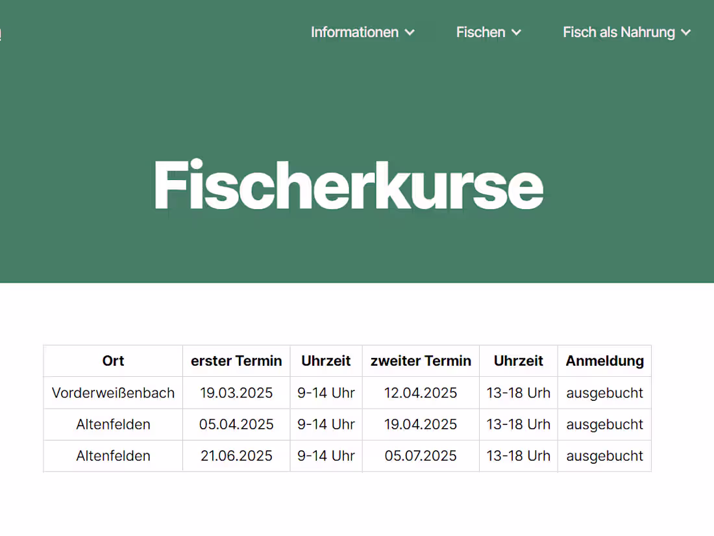Click the Fischerkurse page heading
Image resolution: width=714 pixels, height=536 pixels.
(x=349, y=186)
